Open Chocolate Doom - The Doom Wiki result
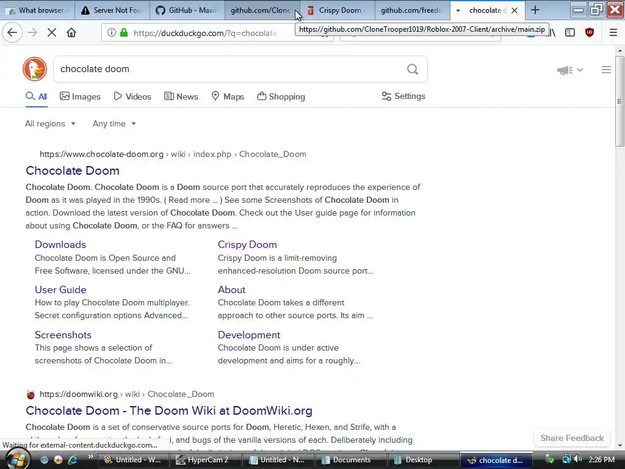The image size is (625, 469). 169,411
